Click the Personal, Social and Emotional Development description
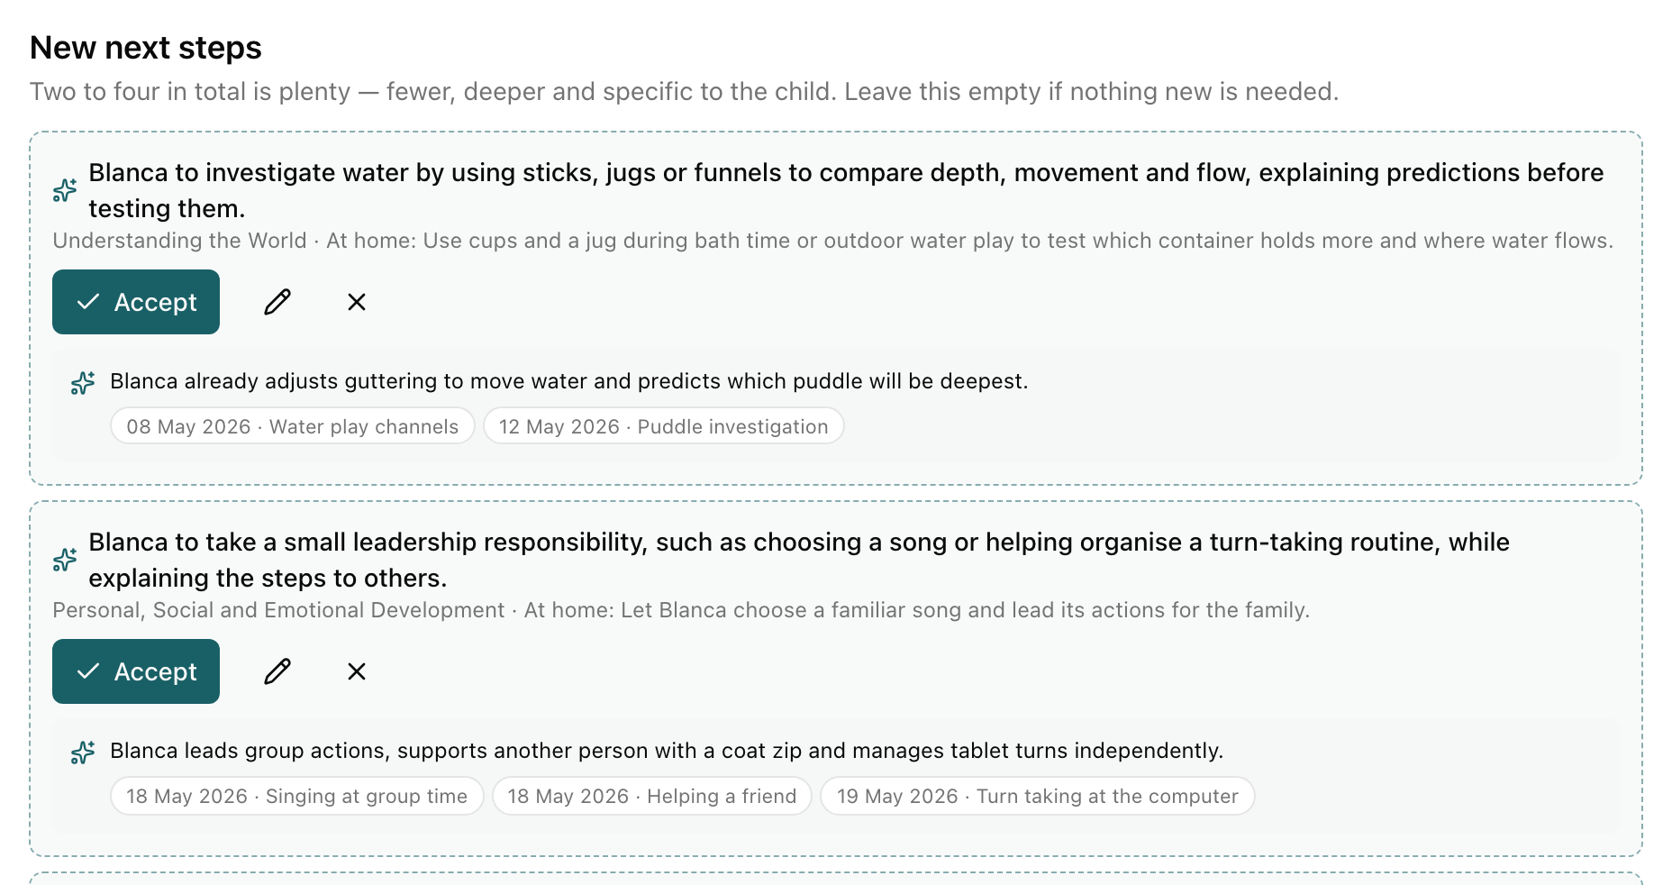 pyautogui.click(x=681, y=610)
